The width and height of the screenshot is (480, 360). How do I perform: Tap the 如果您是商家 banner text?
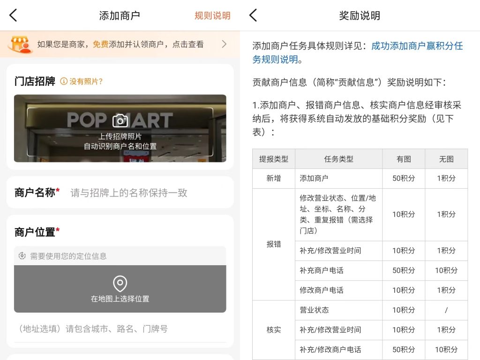(x=120, y=44)
